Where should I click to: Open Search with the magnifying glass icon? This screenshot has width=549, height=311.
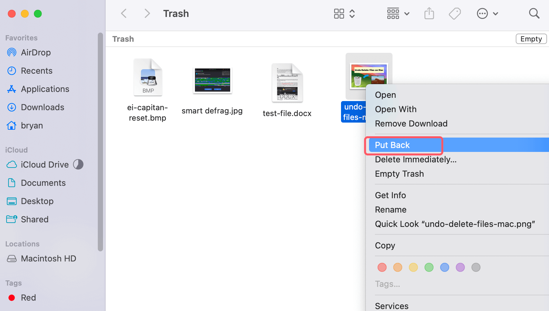[x=534, y=13]
